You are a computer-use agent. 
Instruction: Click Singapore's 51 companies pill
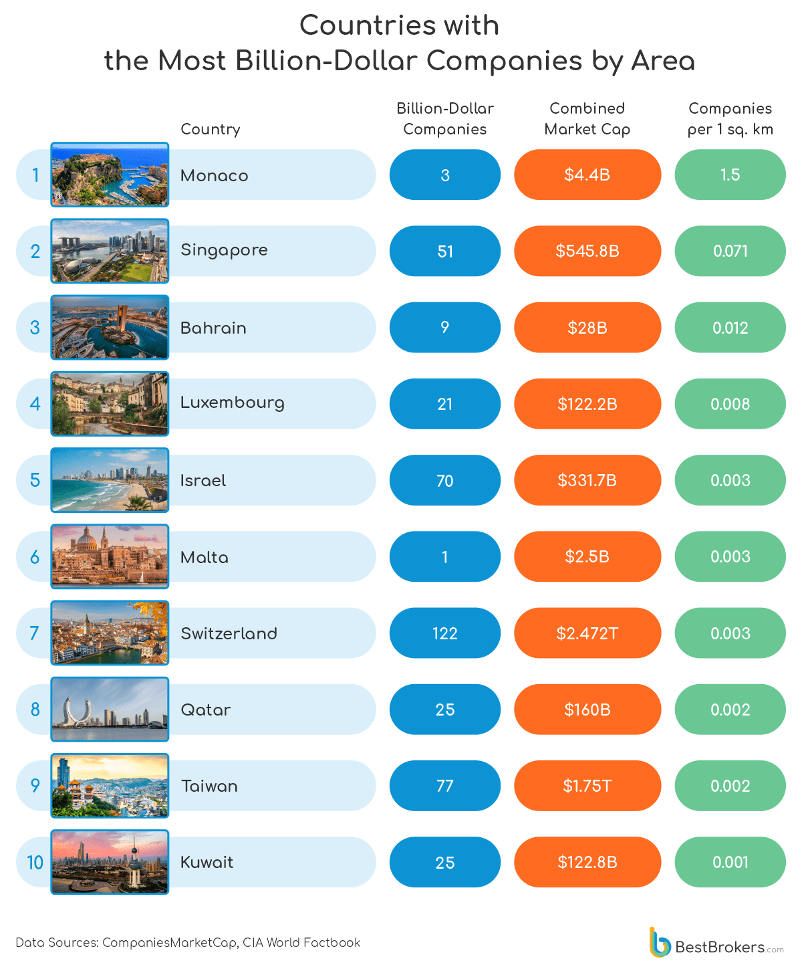click(445, 251)
